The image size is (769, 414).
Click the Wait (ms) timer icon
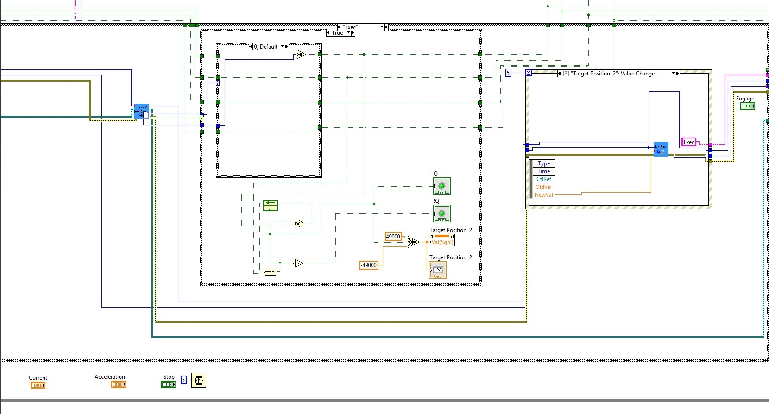[198, 380]
